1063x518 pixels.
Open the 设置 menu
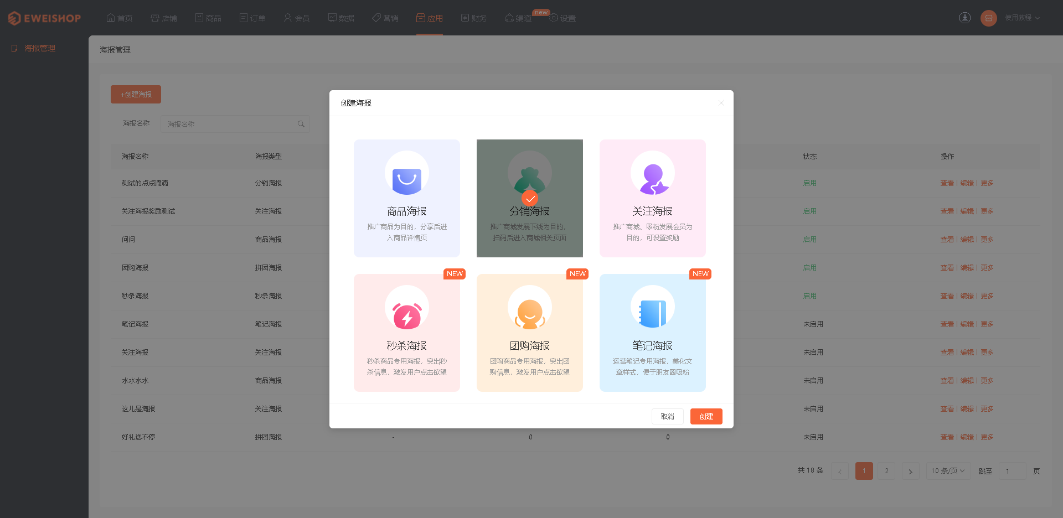pyautogui.click(x=563, y=18)
